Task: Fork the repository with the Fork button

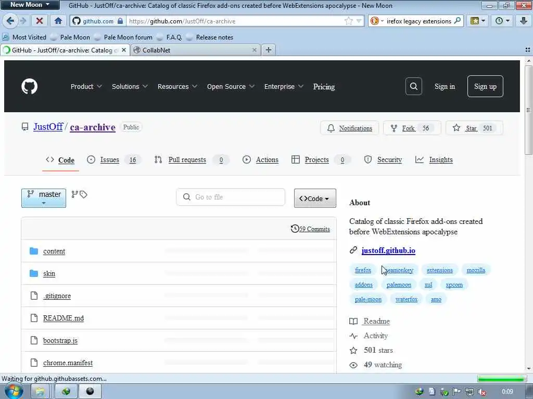Action: [412, 128]
